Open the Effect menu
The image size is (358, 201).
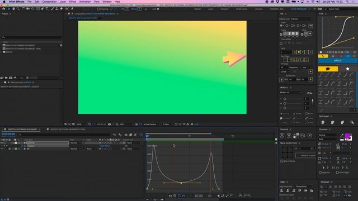click(x=73, y=2)
